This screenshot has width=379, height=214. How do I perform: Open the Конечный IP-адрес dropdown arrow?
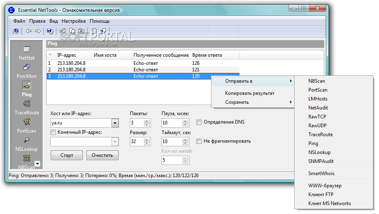pos(115,142)
